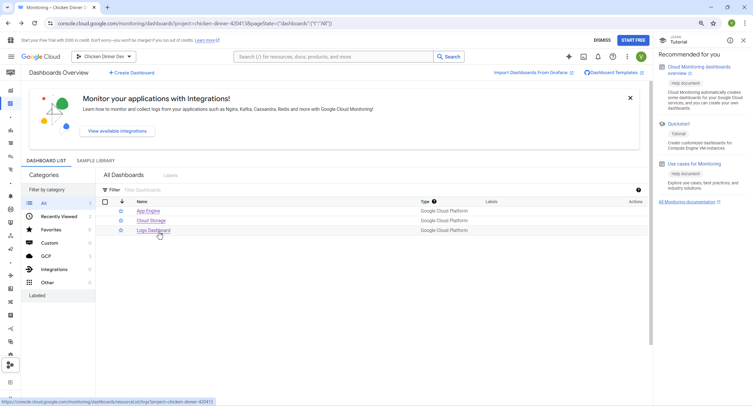
Task: Open the tutorial panel info icon
Action: tap(730, 41)
